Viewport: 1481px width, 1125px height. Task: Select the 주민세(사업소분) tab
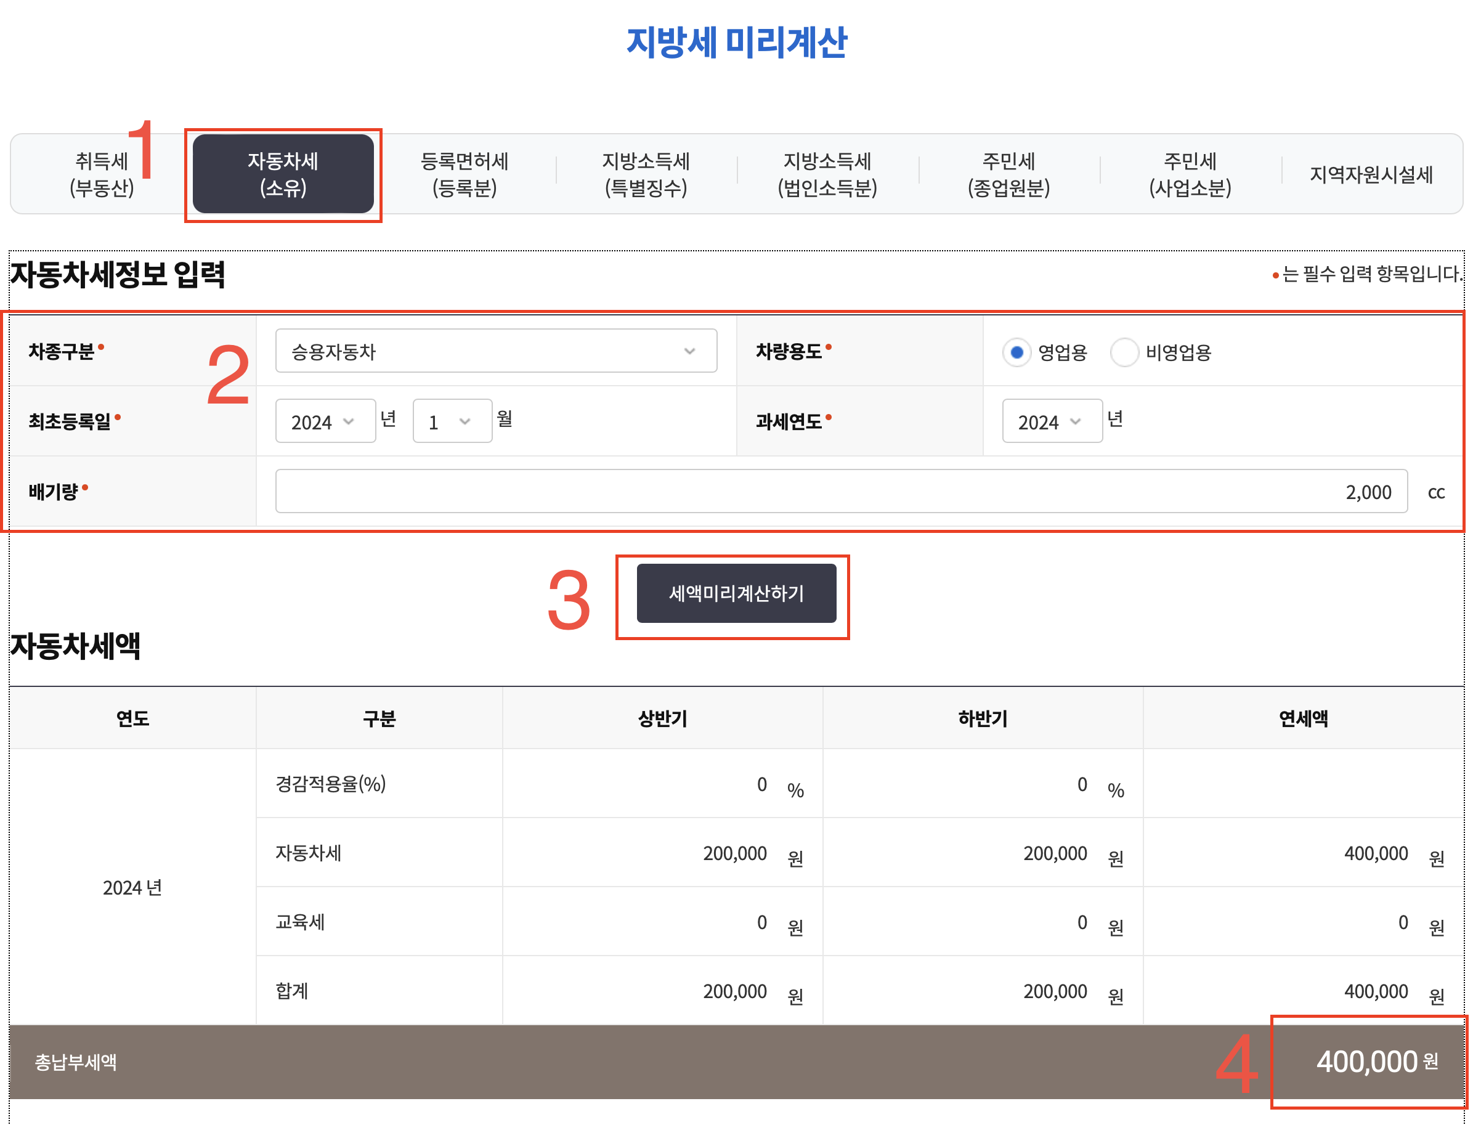coord(1190,174)
